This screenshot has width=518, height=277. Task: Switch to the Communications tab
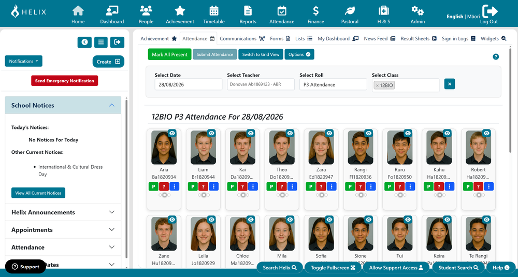pyautogui.click(x=242, y=39)
